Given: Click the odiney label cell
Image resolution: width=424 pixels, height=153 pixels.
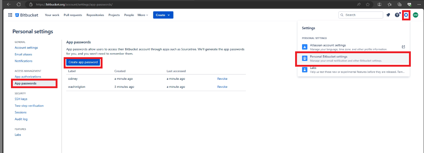Looking at the screenshot, I should [73, 79].
